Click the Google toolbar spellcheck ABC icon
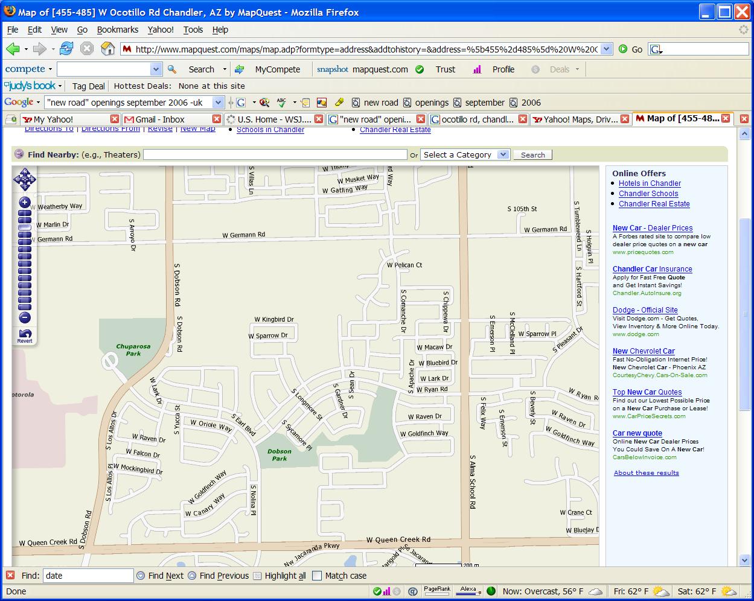Image resolution: width=754 pixels, height=601 pixels. 281,103
